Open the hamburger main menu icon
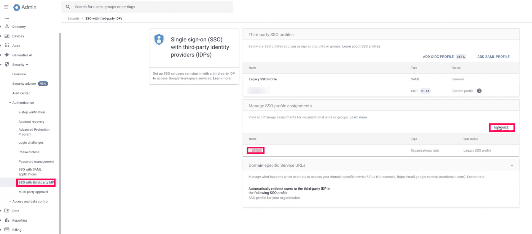Image resolution: width=532 pixels, height=234 pixels. [6, 7]
